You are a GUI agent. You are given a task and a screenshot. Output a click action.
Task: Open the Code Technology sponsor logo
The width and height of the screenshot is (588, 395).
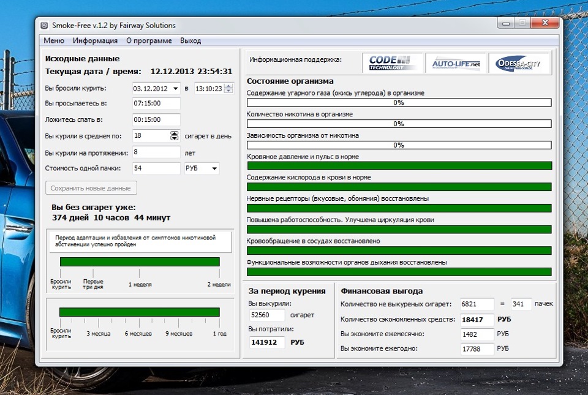[392, 63]
